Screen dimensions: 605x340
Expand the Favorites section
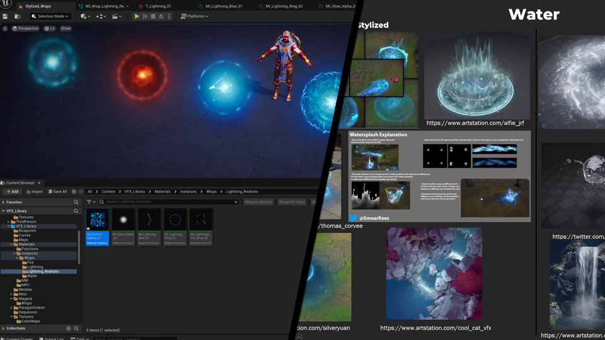click(x=3, y=202)
